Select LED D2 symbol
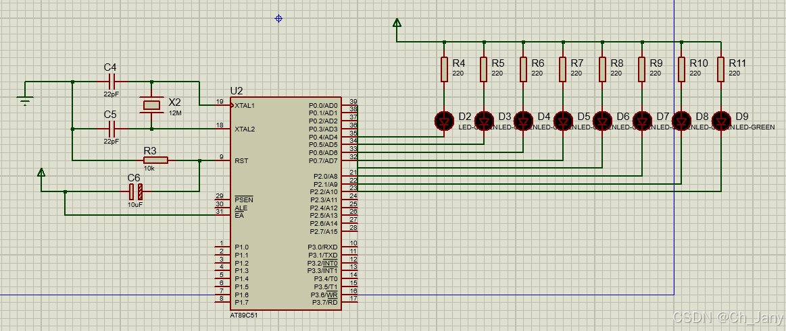The height and width of the screenshot is (331, 786). click(x=444, y=121)
